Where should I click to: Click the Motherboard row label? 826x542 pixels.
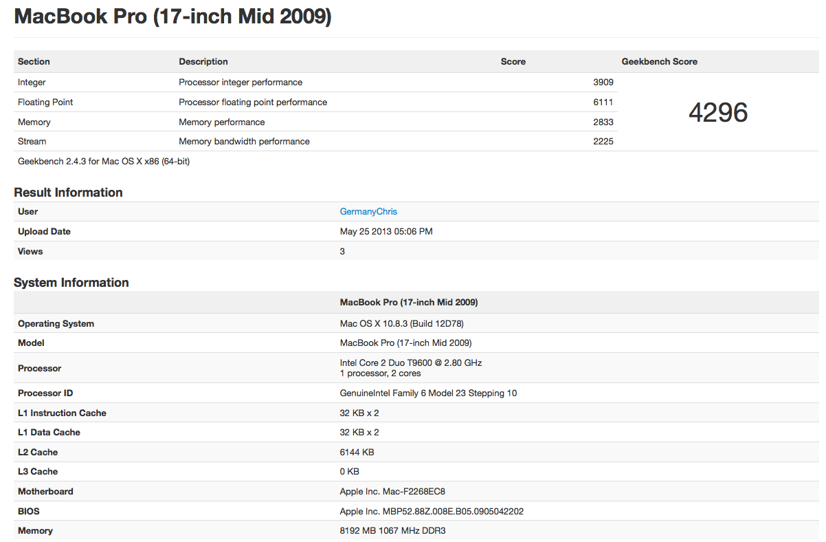45,492
